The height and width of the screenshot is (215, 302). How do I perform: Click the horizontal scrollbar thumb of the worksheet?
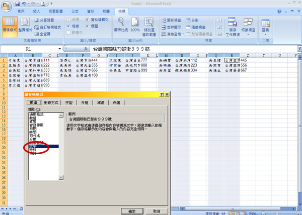pos(233,208)
